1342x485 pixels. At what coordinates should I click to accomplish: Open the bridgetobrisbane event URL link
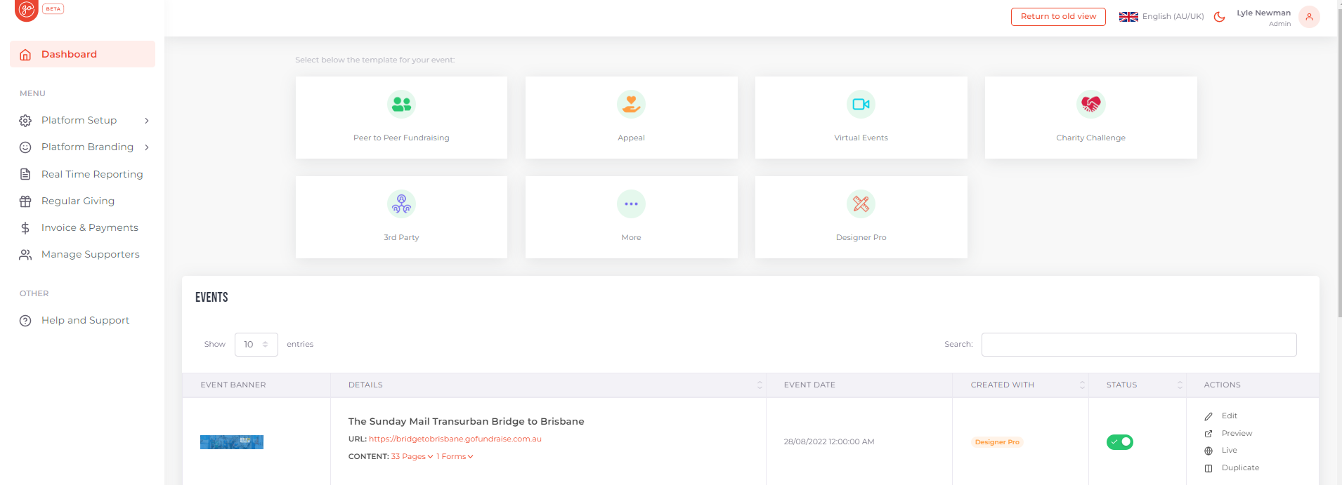pyautogui.click(x=455, y=439)
